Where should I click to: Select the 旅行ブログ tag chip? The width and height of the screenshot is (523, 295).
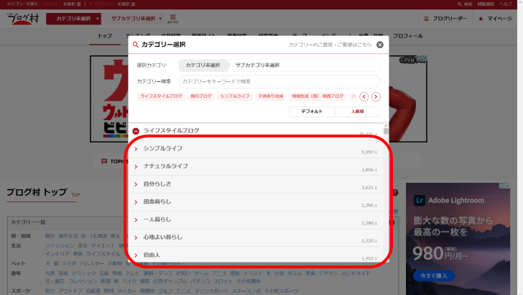pos(201,96)
